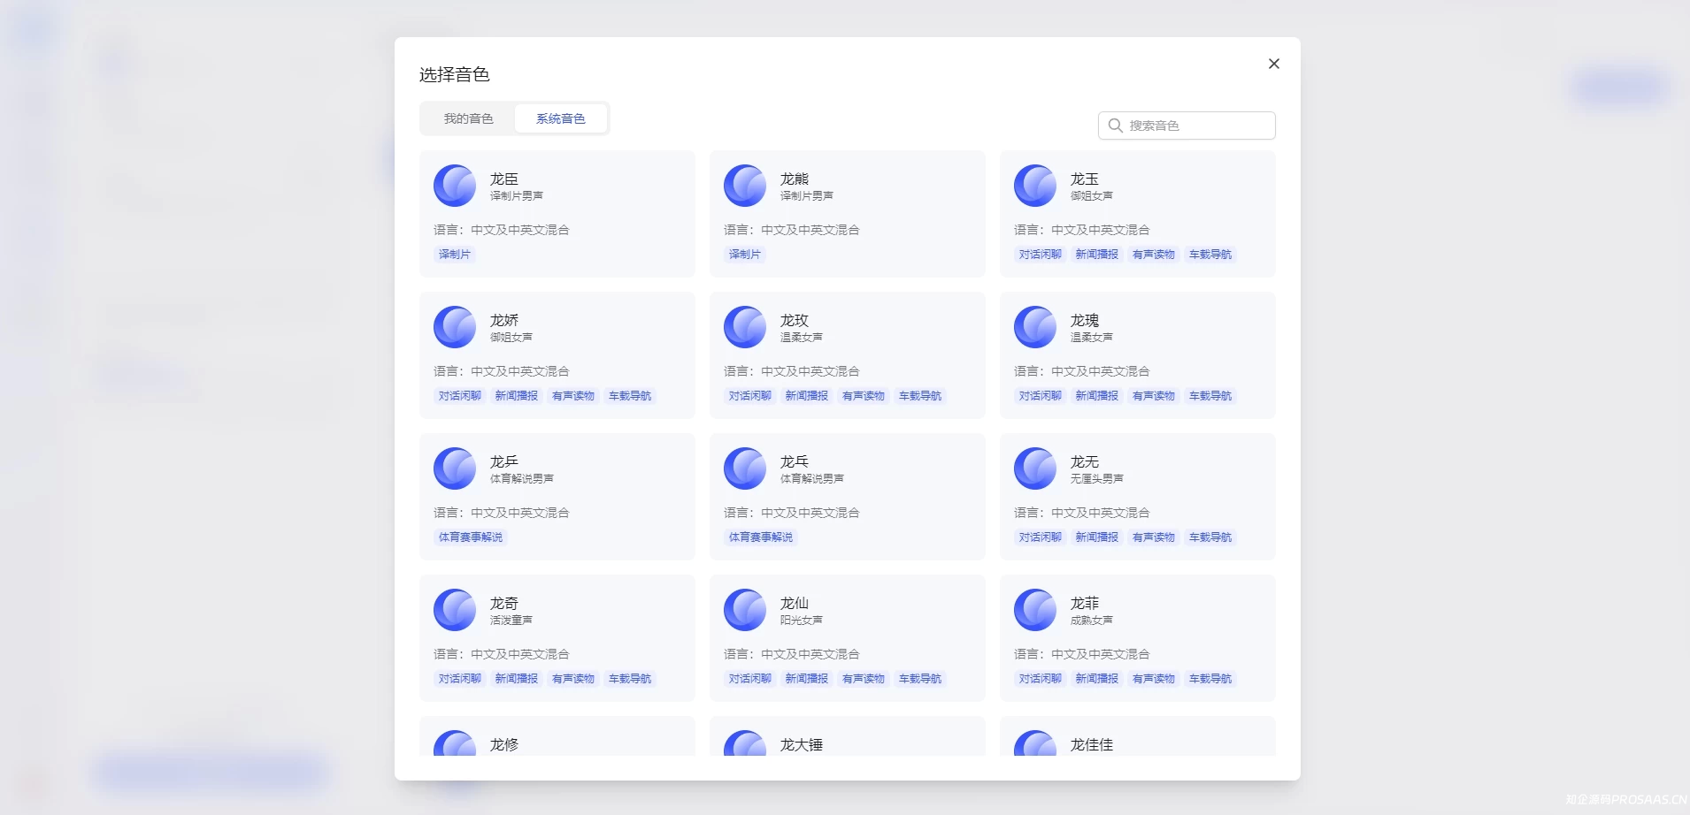Click the 龙奇 child-voice avatar icon
Screen dimensions: 1690x815
click(455, 610)
